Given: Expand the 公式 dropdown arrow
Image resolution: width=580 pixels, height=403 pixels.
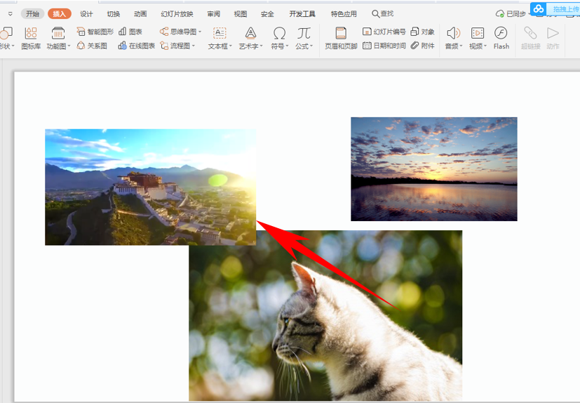Looking at the screenshot, I should pos(311,46).
